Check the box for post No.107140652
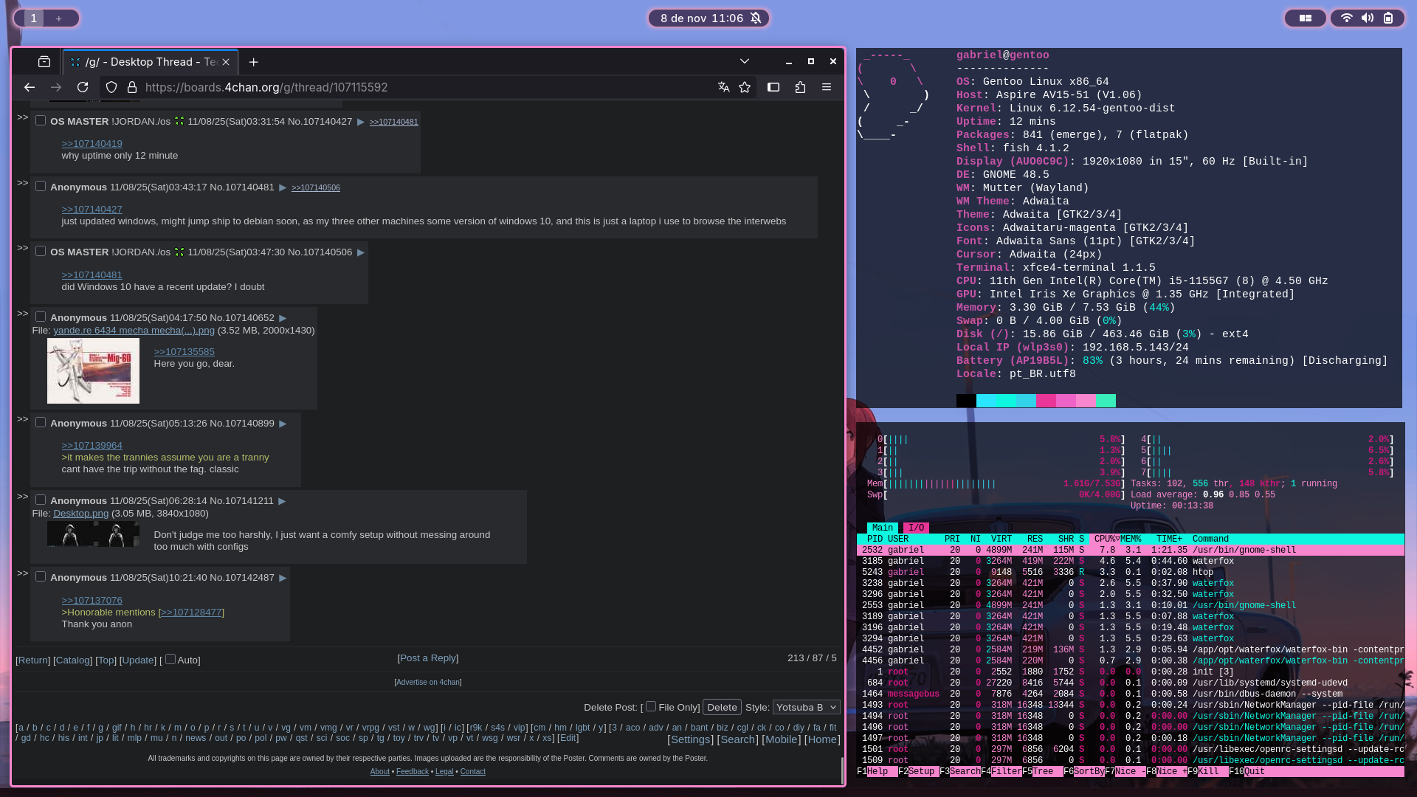The height and width of the screenshot is (797, 1417). [41, 317]
